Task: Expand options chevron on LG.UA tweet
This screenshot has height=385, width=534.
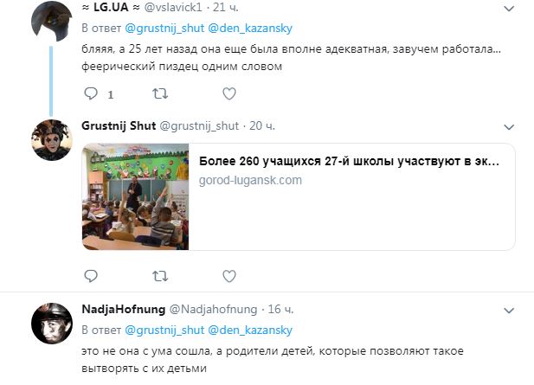Action: [x=509, y=9]
